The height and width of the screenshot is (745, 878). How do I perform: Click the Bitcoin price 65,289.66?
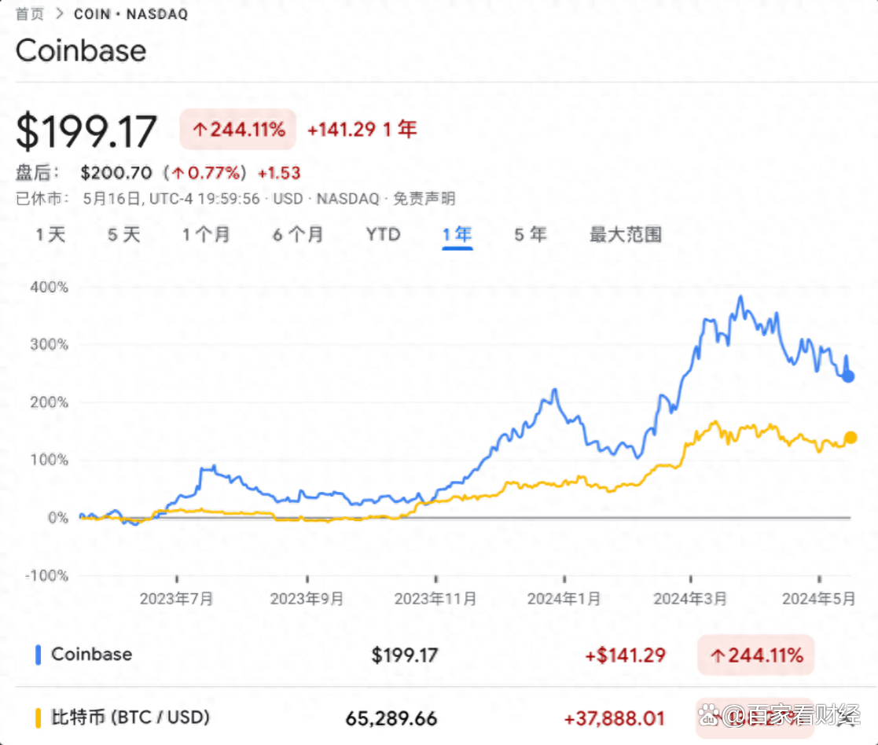tap(391, 718)
